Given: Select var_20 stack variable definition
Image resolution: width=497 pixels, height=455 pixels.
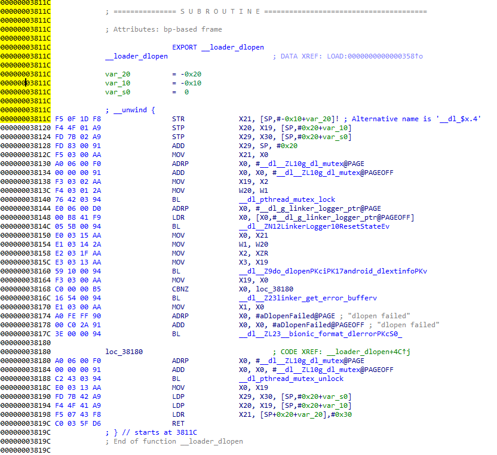Looking at the screenshot, I should [x=118, y=74].
